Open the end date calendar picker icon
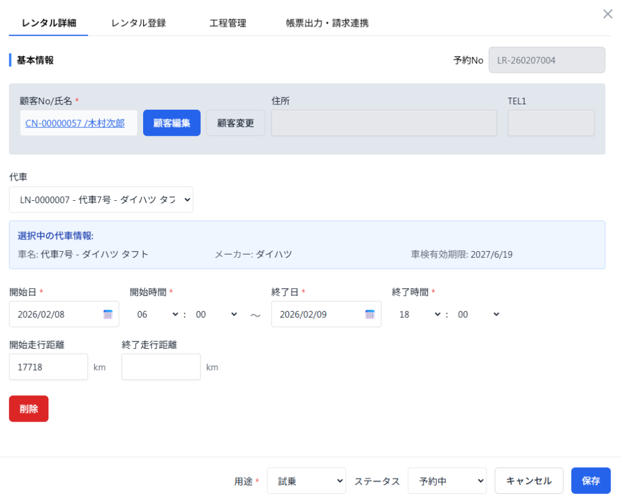The width and height of the screenshot is (621, 501). (x=370, y=314)
